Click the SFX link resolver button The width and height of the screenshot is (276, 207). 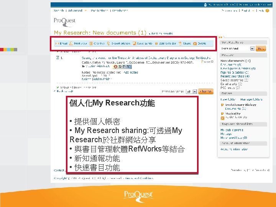122,67
